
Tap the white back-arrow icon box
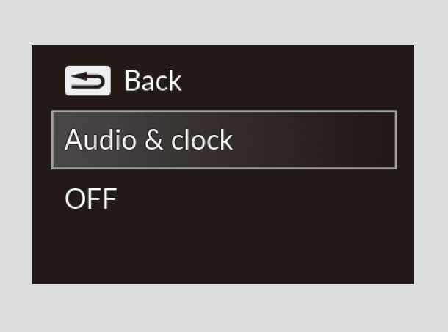(x=88, y=81)
